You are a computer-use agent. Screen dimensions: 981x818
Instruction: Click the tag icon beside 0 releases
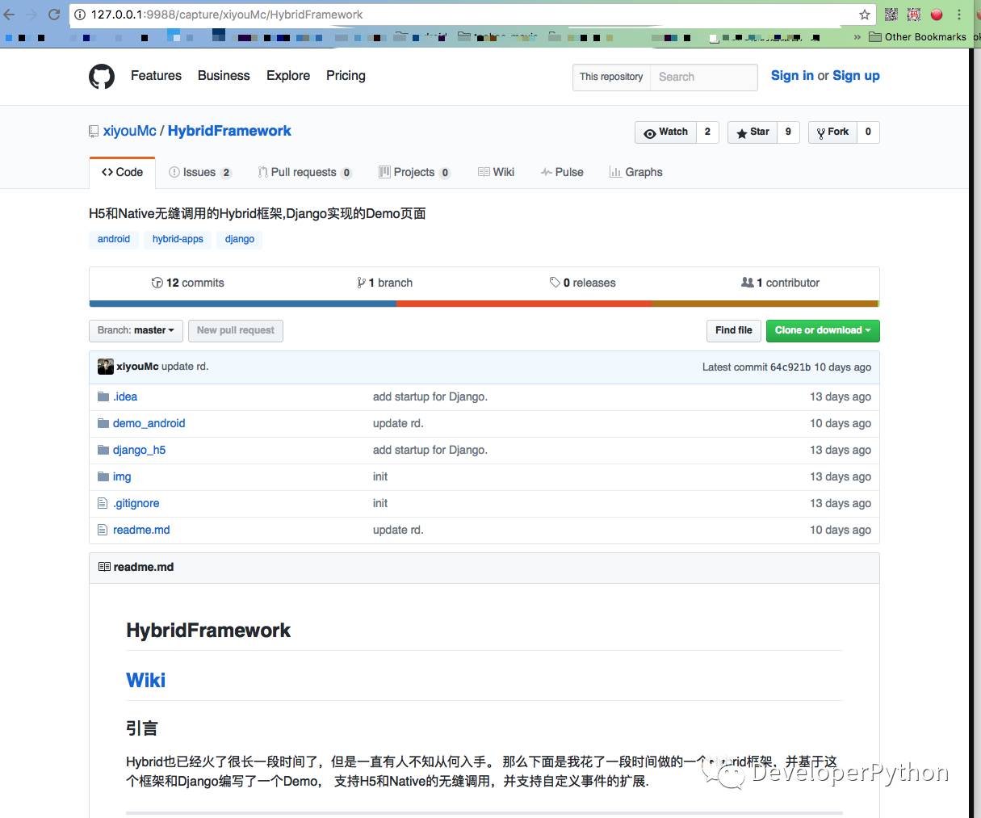[x=555, y=283]
